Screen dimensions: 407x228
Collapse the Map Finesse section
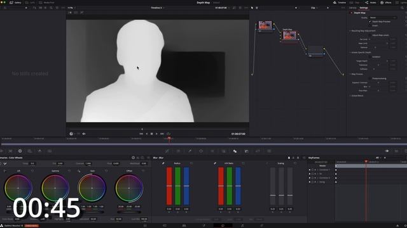(350, 74)
